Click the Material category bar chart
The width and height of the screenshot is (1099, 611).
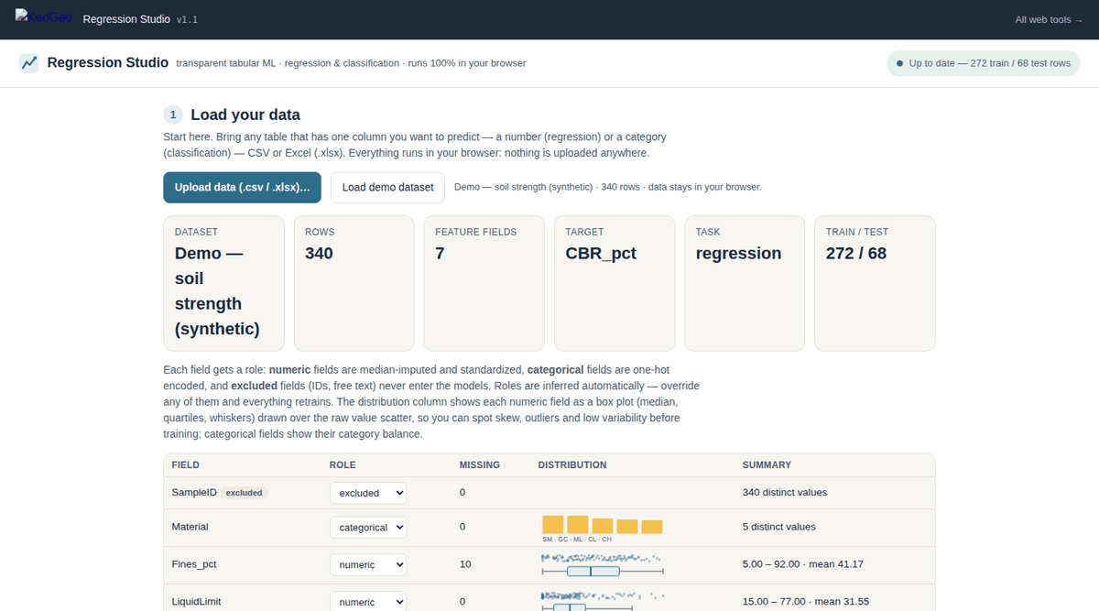(602, 529)
